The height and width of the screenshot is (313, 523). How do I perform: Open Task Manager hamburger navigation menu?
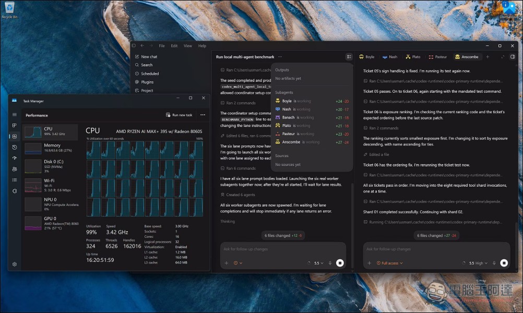(x=14, y=115)
